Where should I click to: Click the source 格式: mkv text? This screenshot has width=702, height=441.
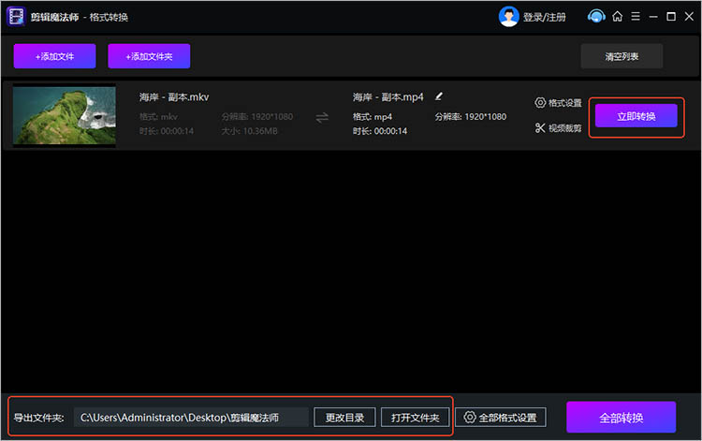coord(158,117)
